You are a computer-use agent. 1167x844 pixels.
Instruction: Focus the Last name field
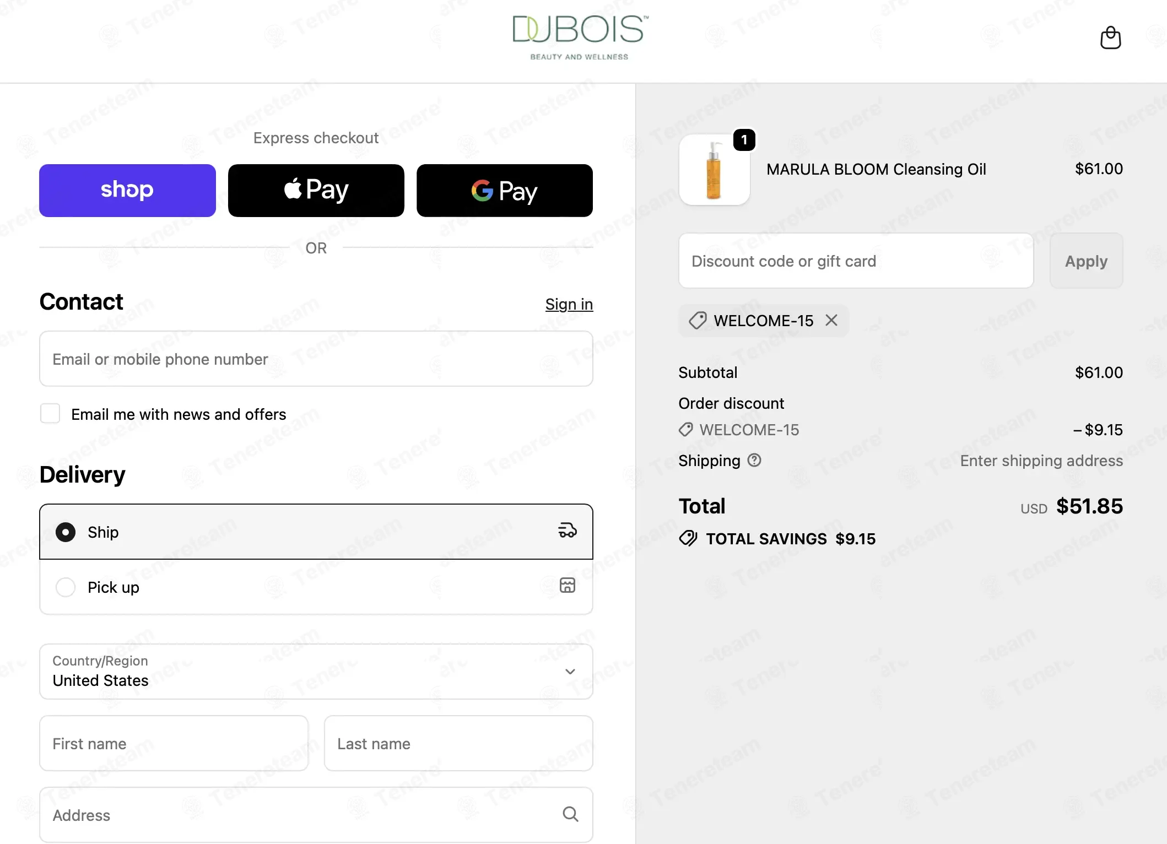pos(458,743)
